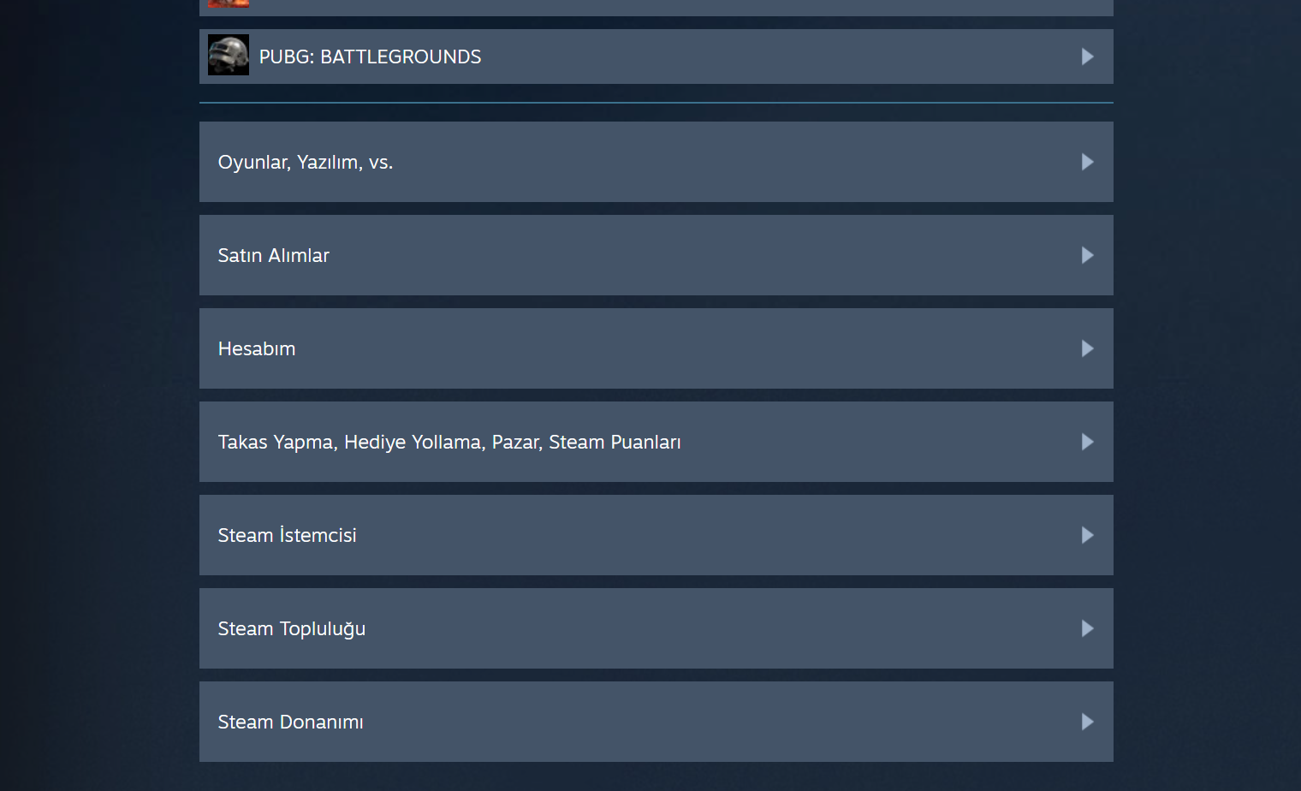Select the "Satın Alımlar" help category
This screenshot has height=791, width=1301.
click(x=656, y=255)
